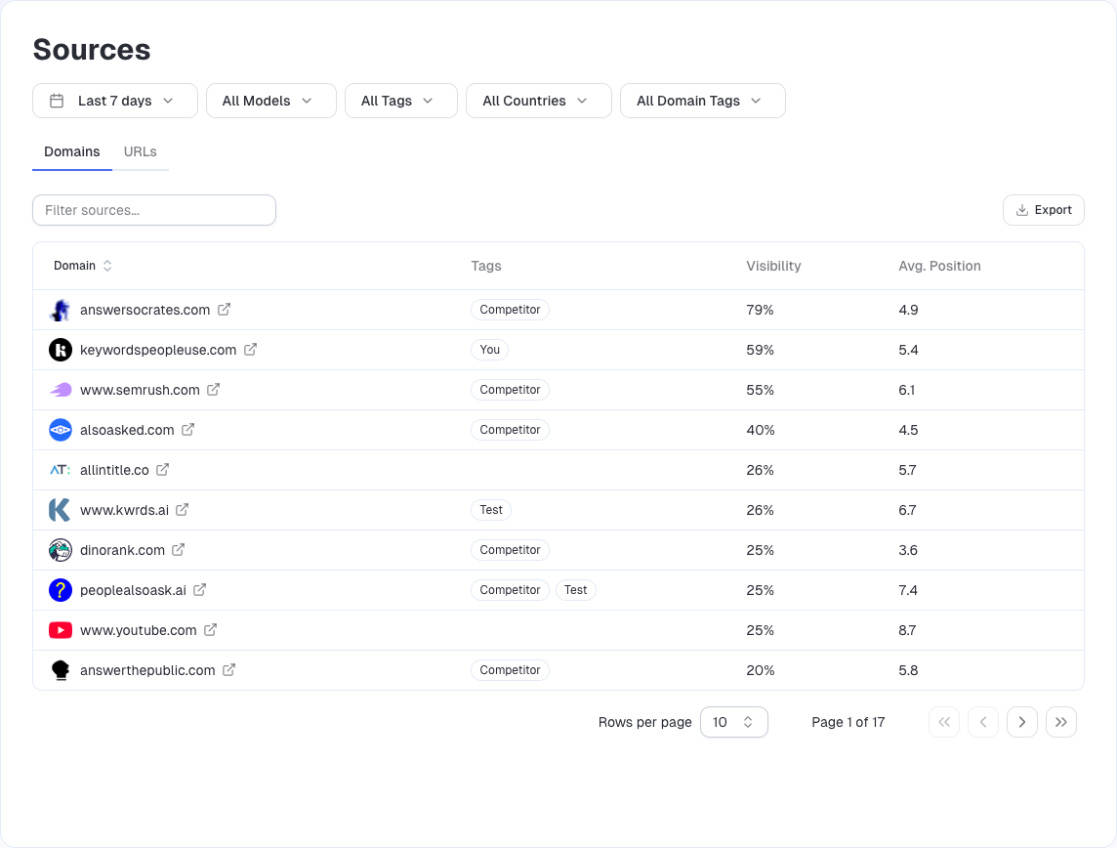Viewport: 1117px width, 848px height.
Task: Open external link for answersocrates.com
Action: pyautogui.click(x=224, y=310)
